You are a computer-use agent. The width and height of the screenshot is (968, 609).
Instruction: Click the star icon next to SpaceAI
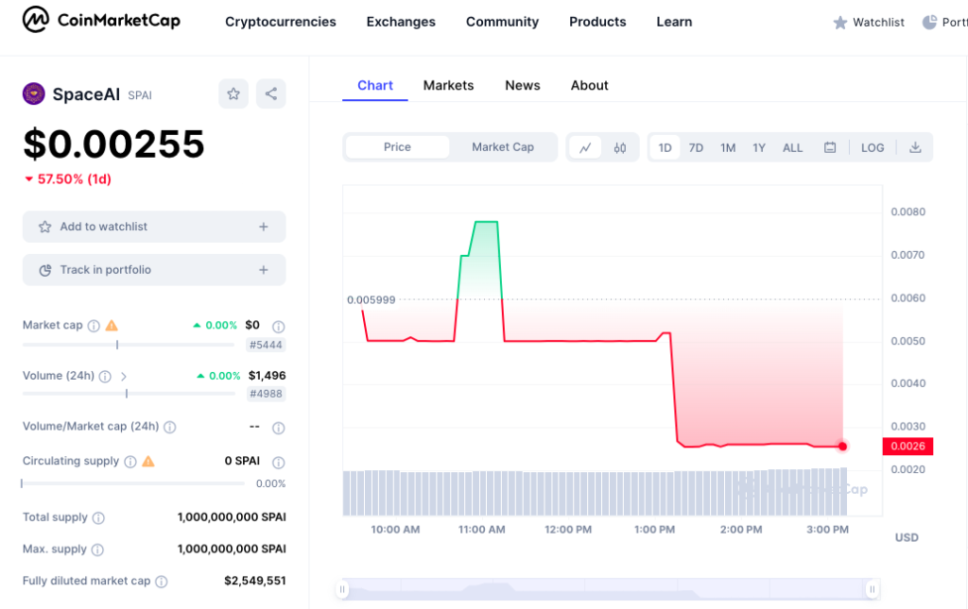tap(233, 93)
